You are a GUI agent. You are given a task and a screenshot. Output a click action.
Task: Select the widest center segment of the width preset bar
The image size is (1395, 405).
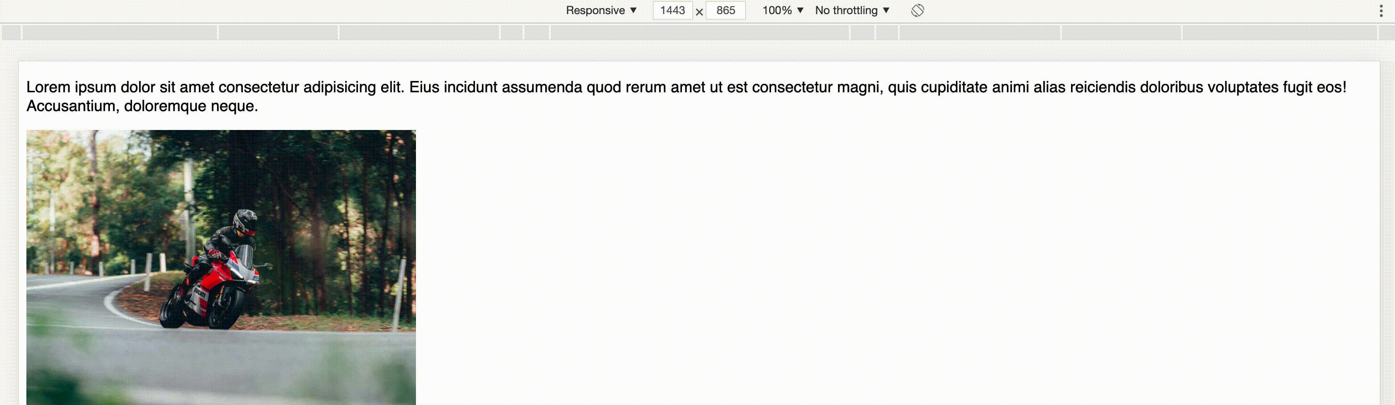[x=700, y=32]
